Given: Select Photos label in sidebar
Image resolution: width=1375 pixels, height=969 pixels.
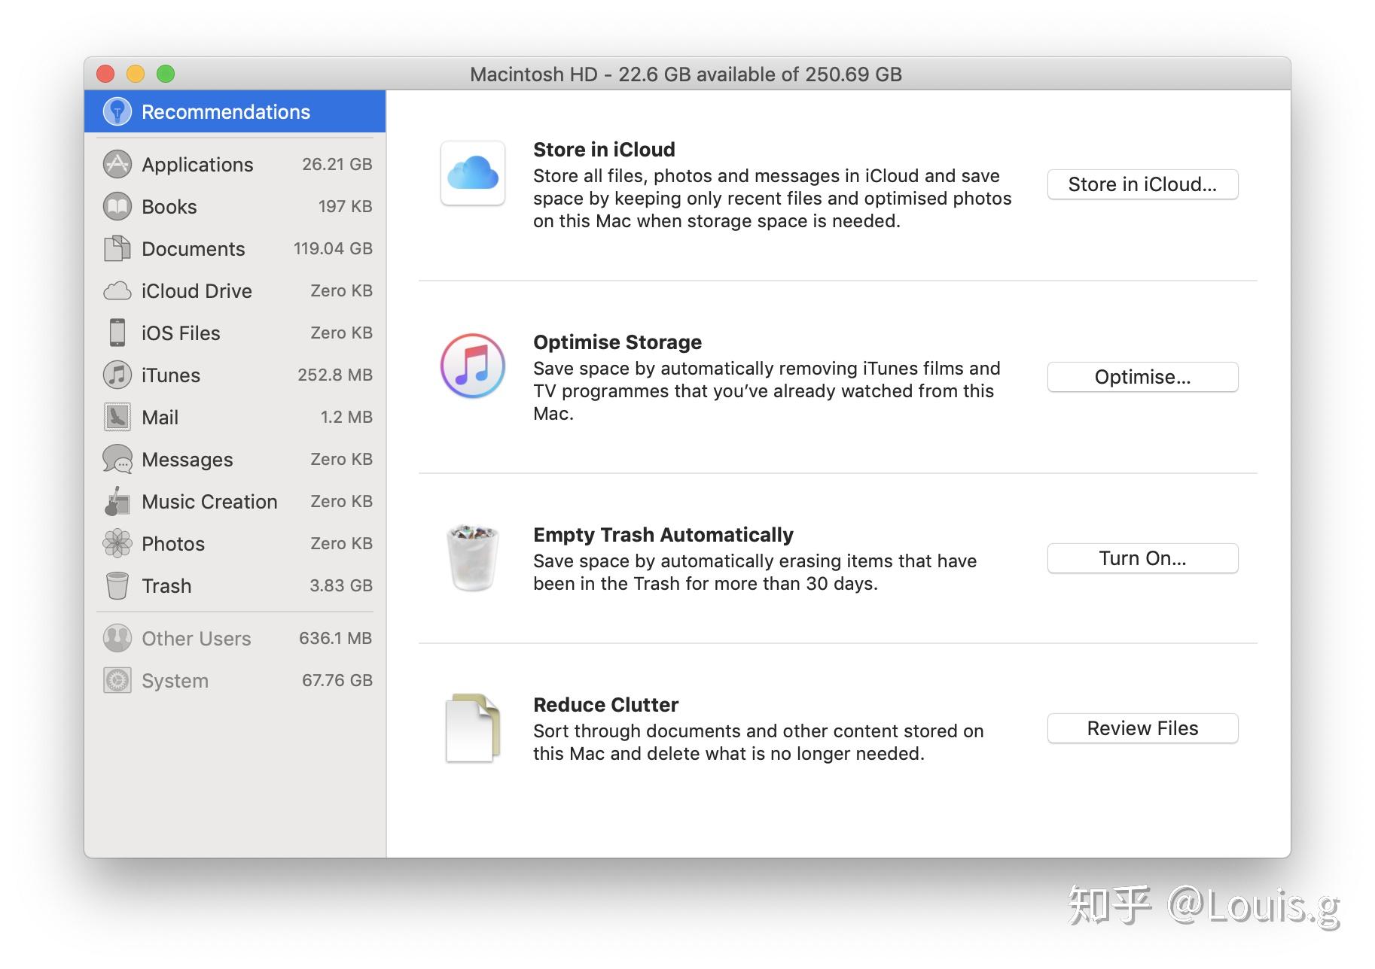Looking at the screenshot, I should point(173,544).
